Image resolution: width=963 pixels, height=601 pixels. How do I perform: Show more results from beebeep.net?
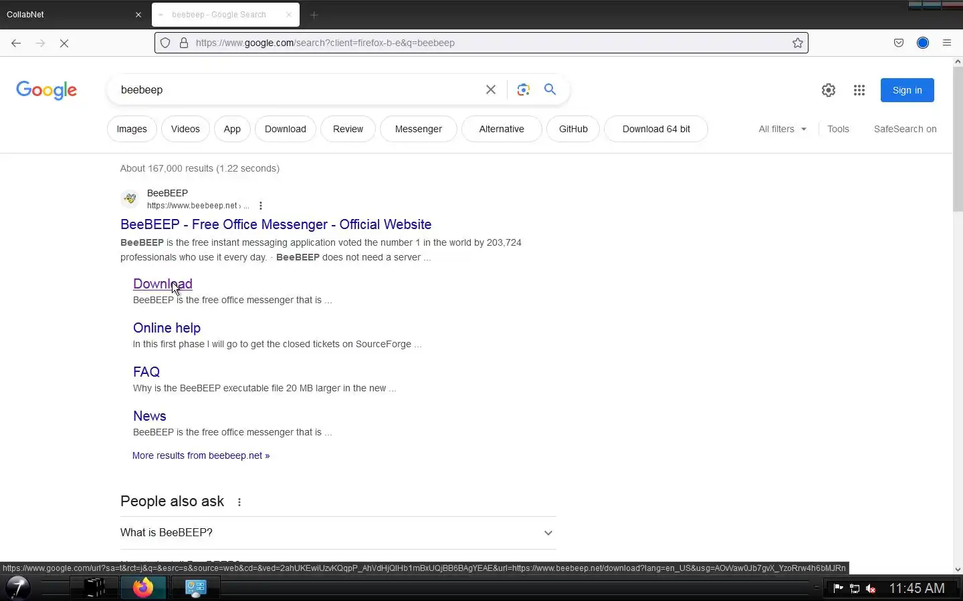click(x=201, y=455)
